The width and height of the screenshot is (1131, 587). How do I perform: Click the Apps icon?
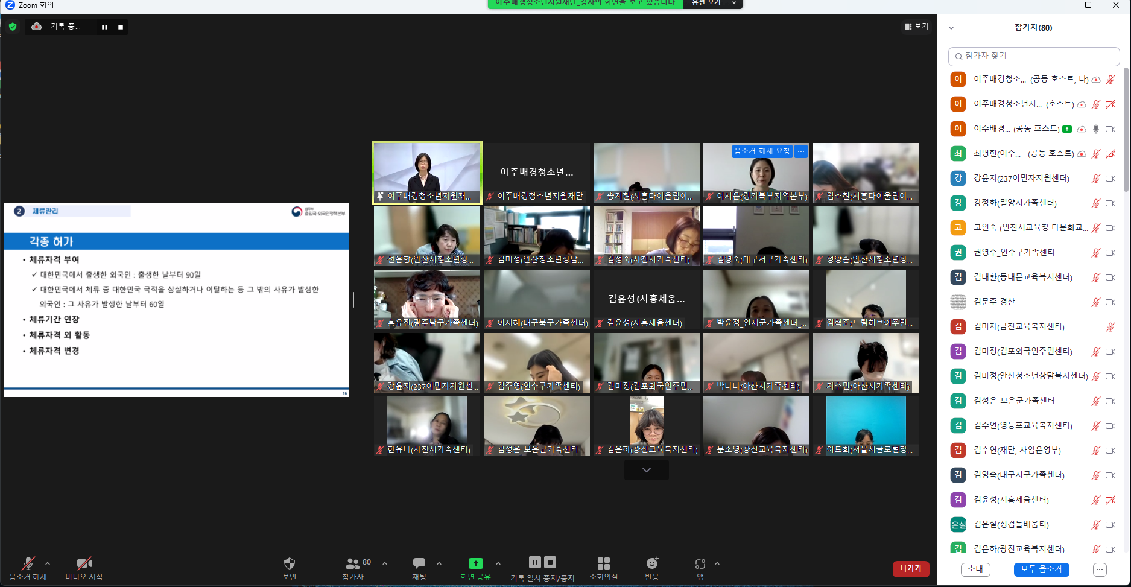click(700, 563)
